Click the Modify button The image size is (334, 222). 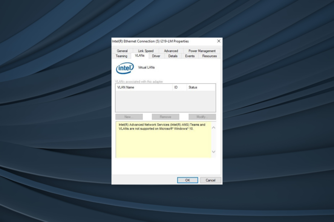(201, 117)
